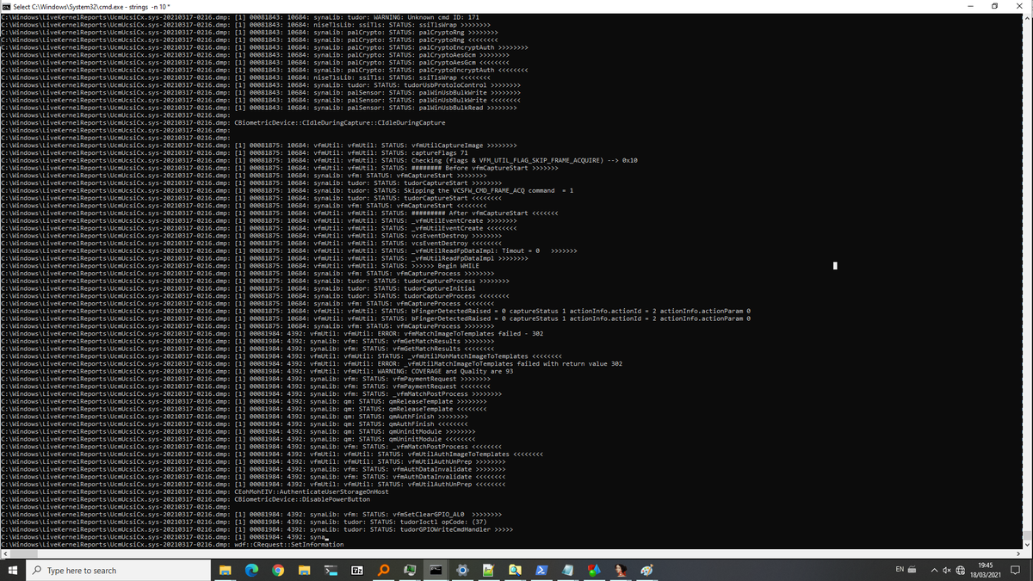Click the vertical scrollbar up arrow

1028,16
